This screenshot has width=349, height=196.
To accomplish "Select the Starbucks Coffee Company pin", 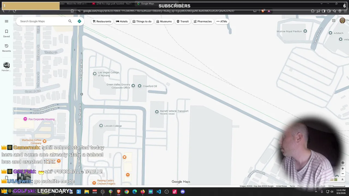I will tap(44, 141).
